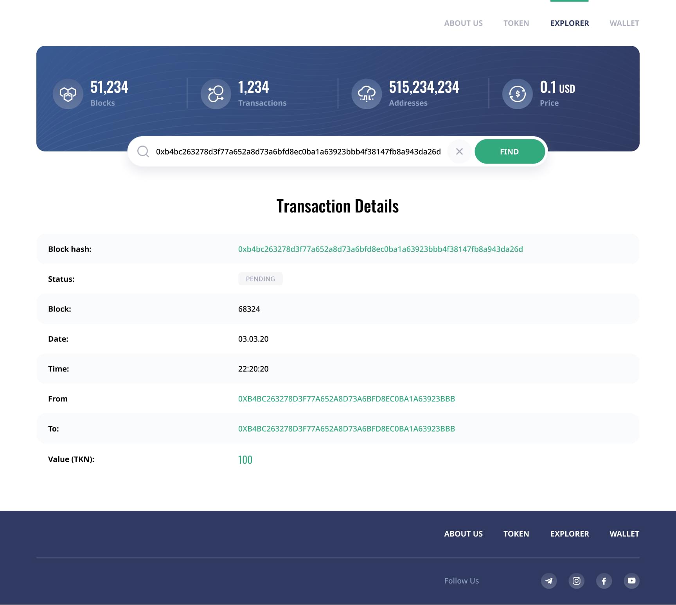Click the Block hash link
Screen dimensions: 676x605
(380, 249)
